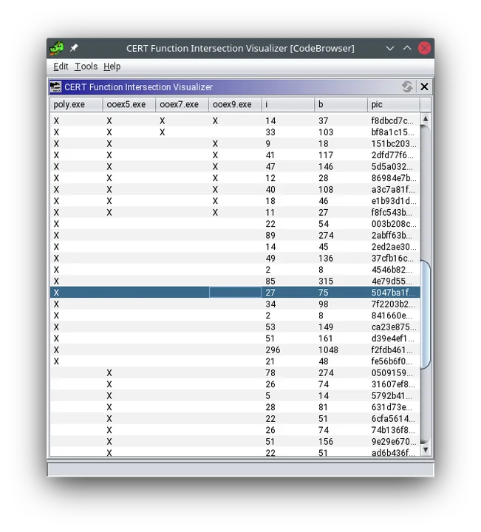Click the b value 156

pos(326,442)
